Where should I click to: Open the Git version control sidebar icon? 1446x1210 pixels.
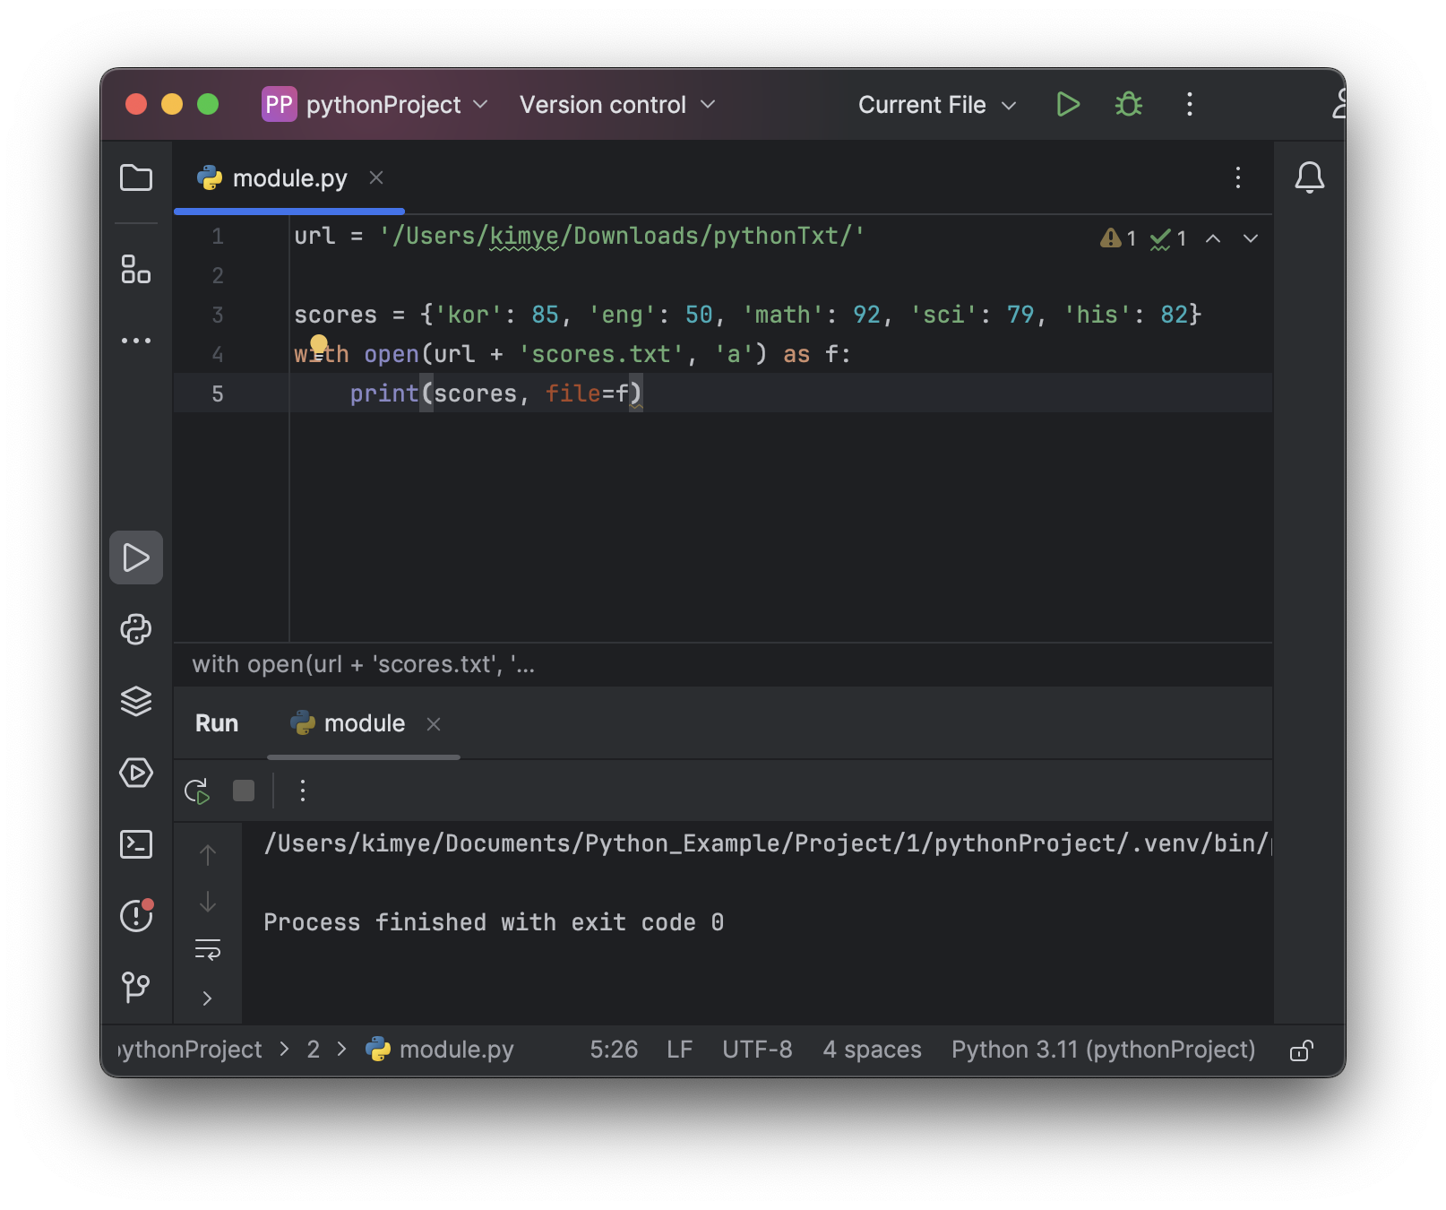point(136,987)
